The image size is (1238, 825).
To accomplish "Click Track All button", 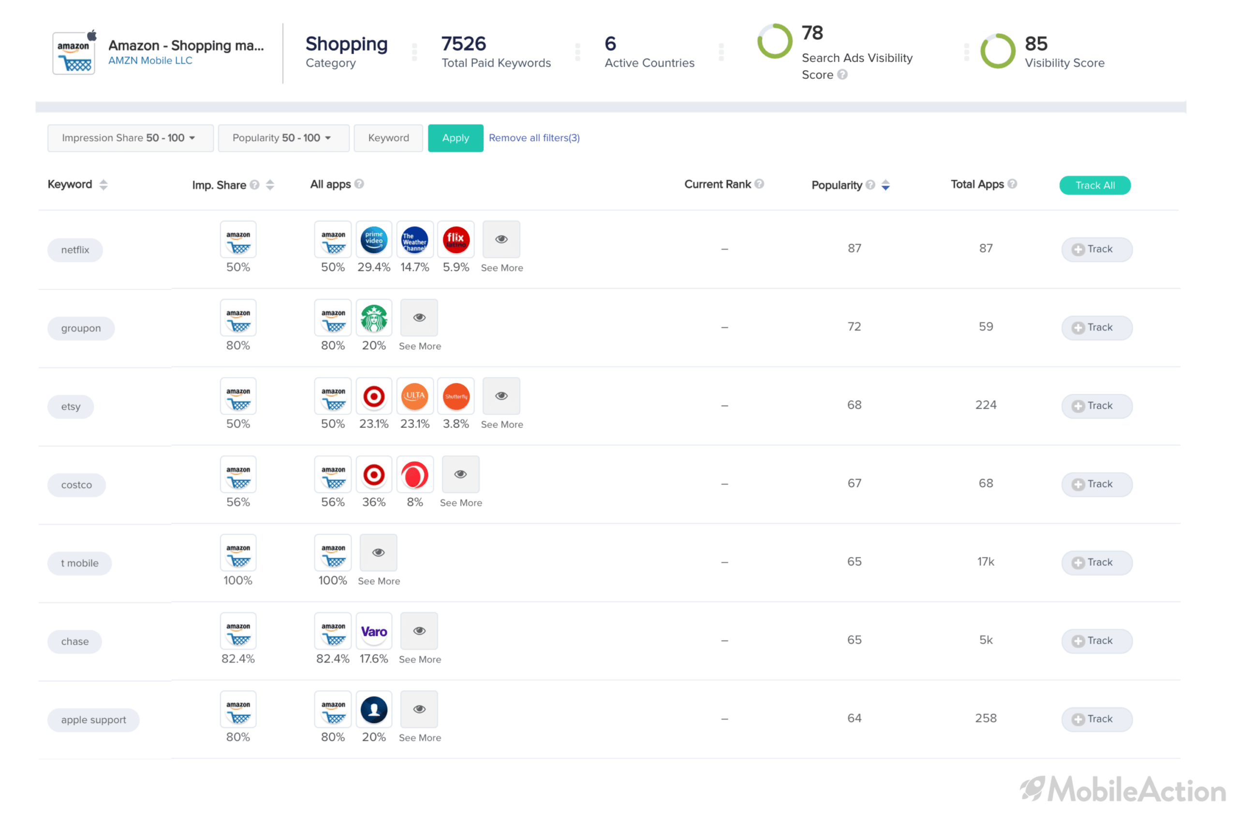I will [1095, 185].
